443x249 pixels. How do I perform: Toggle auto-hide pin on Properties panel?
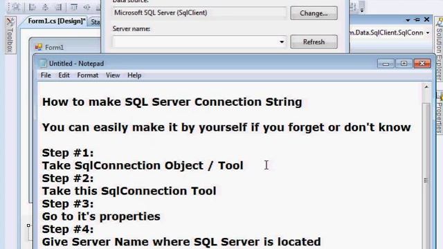(x=417, y=20)
